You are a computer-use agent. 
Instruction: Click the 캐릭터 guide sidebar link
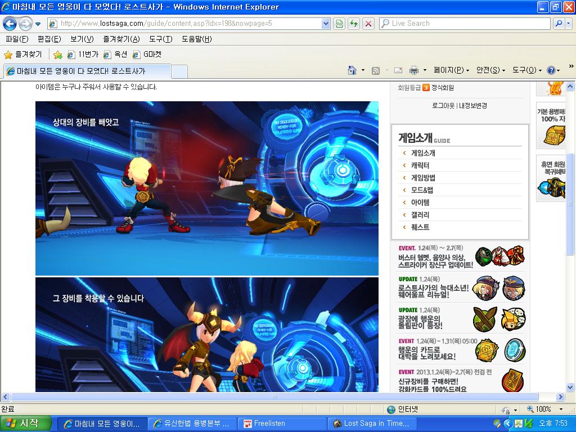tap(420, 165)
